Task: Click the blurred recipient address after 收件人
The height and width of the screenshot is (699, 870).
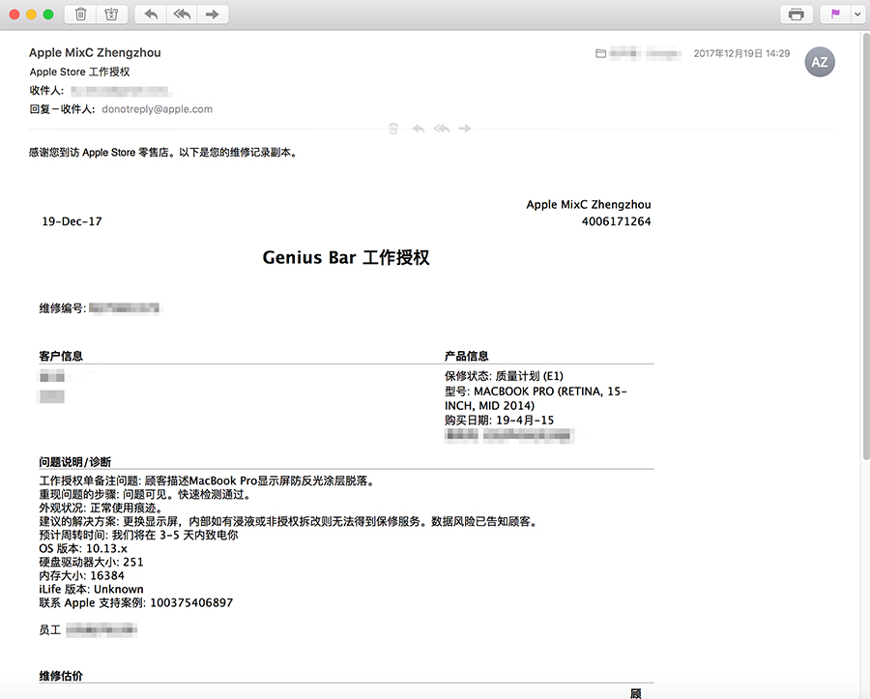Action: pos(121,91)
